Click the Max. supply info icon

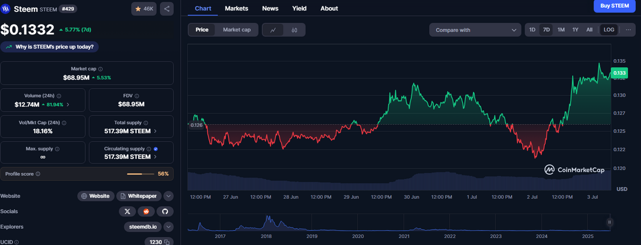pyautogui.click(x=57, y=149)
